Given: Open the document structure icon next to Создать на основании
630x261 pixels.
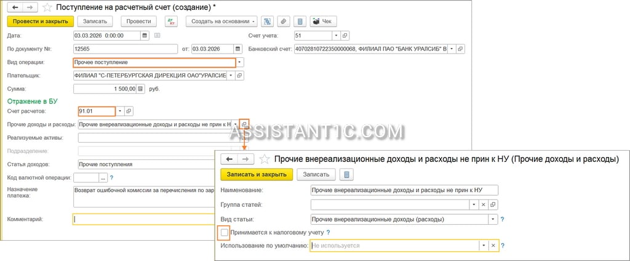Looking at the screenshot, I should [267, 22].
